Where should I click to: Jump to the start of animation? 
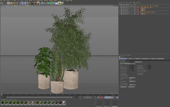coord(80,98)
